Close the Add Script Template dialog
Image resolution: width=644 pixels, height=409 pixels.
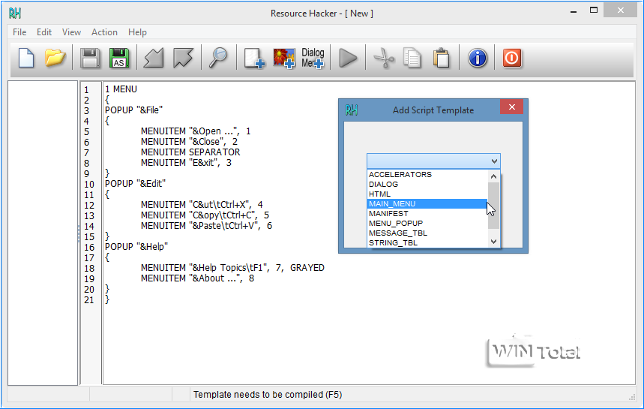coord(512,107)
